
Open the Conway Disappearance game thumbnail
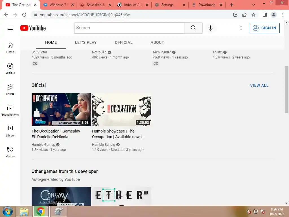coord(61,196)
